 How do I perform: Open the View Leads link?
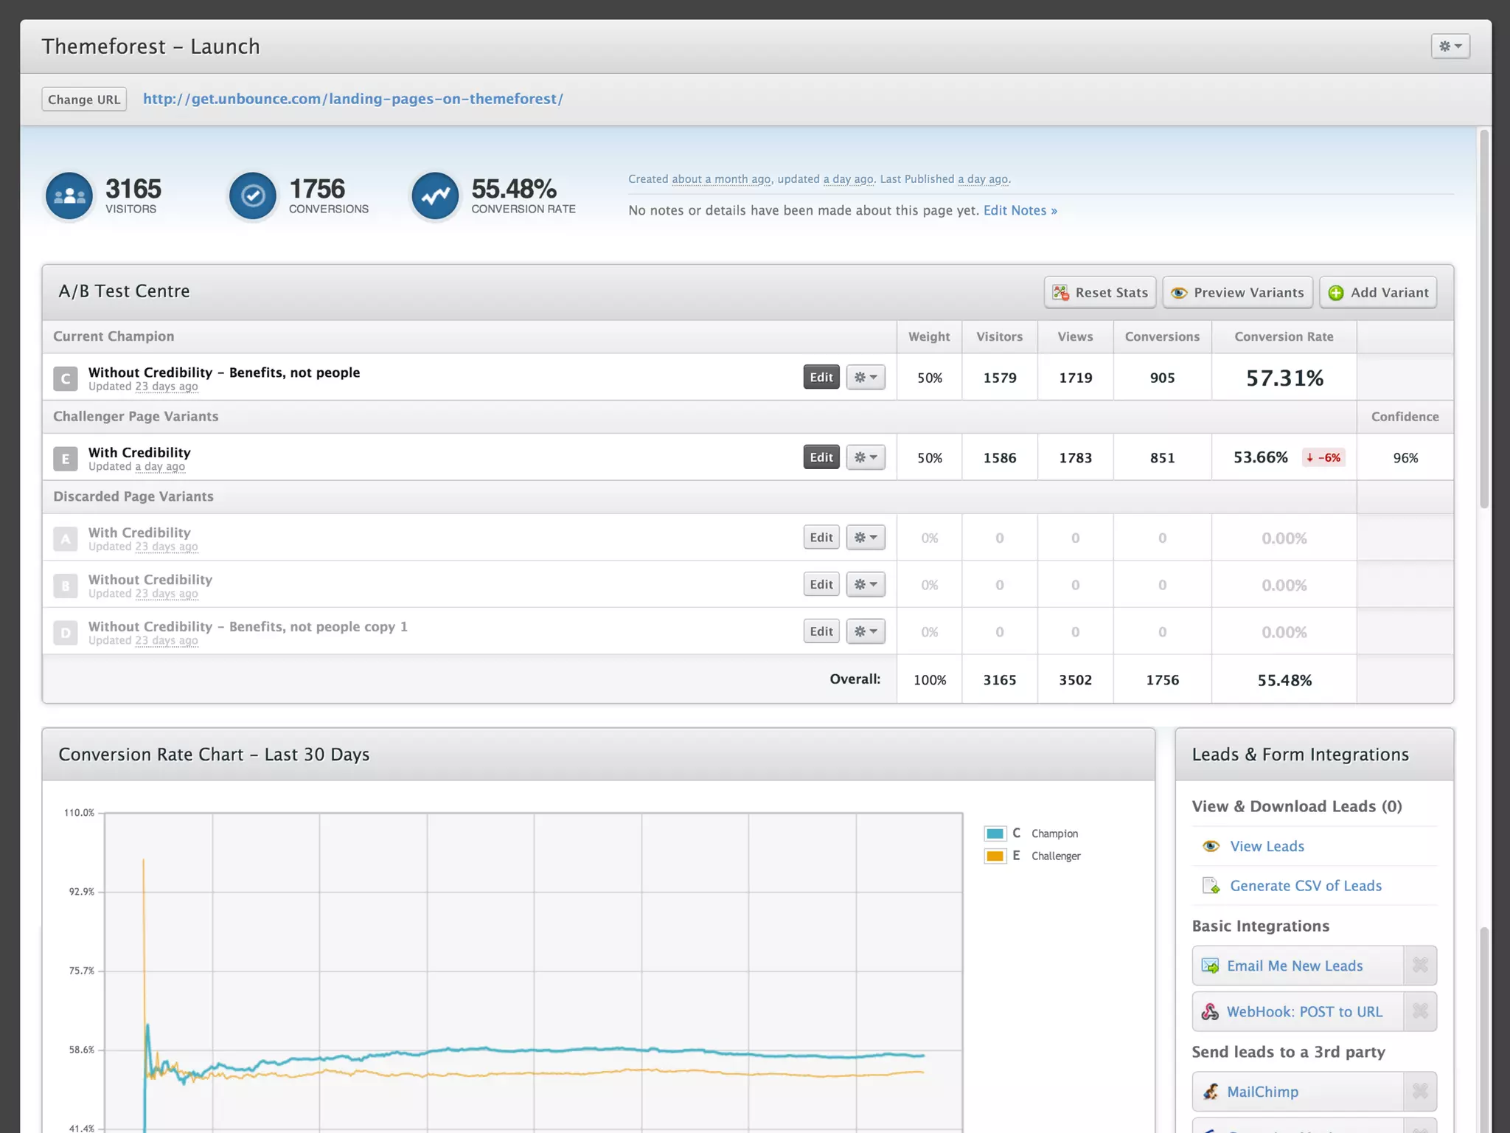coord(1267,846)
